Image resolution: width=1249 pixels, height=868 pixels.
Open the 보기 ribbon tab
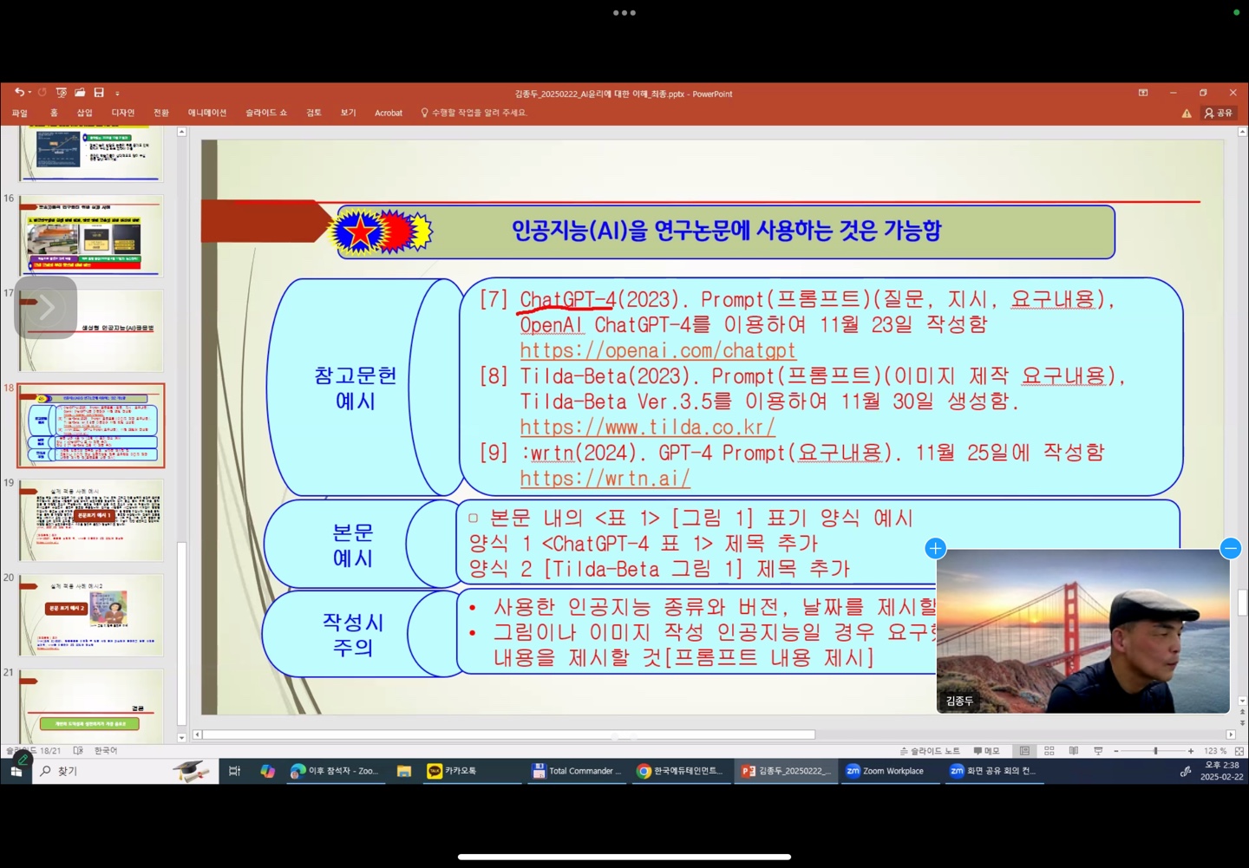pyautogui.click(x=348, y=113)
